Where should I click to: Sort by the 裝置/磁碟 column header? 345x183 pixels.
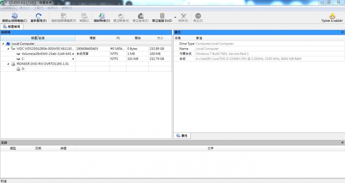[x=38, y=38]
